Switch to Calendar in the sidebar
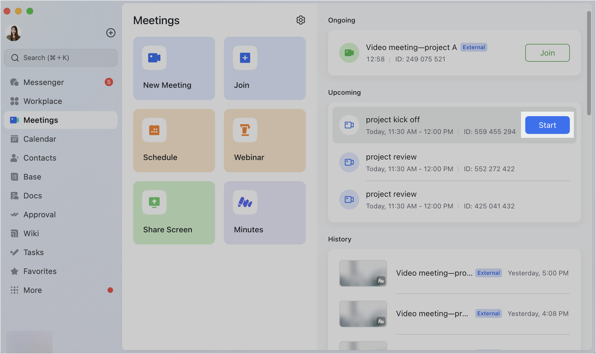596x354 pixels. [x=40, y=139]
